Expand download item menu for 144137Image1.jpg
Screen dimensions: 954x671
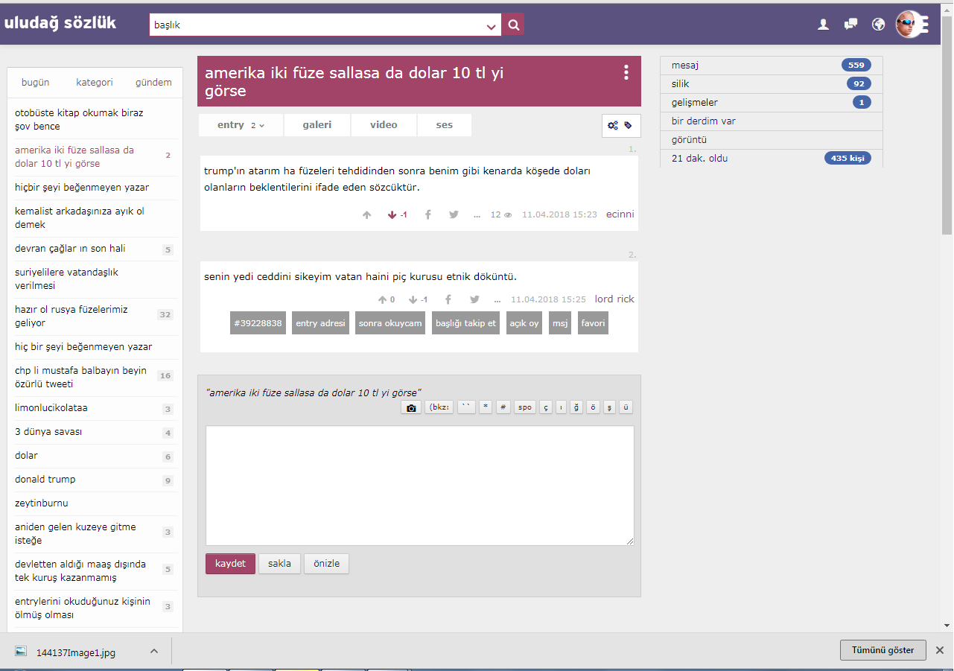pos(154,652)
